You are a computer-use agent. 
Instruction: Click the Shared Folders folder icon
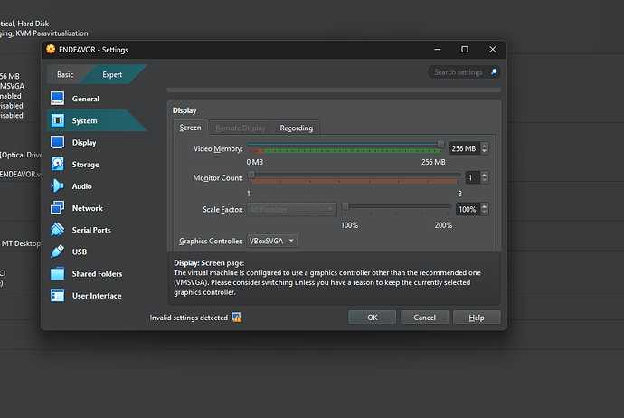[57, 273]
